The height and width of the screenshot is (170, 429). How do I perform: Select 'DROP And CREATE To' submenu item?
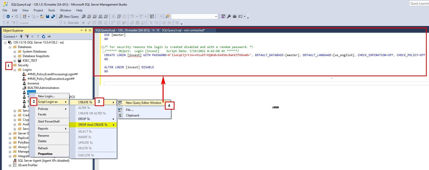[x=93, y=125]
